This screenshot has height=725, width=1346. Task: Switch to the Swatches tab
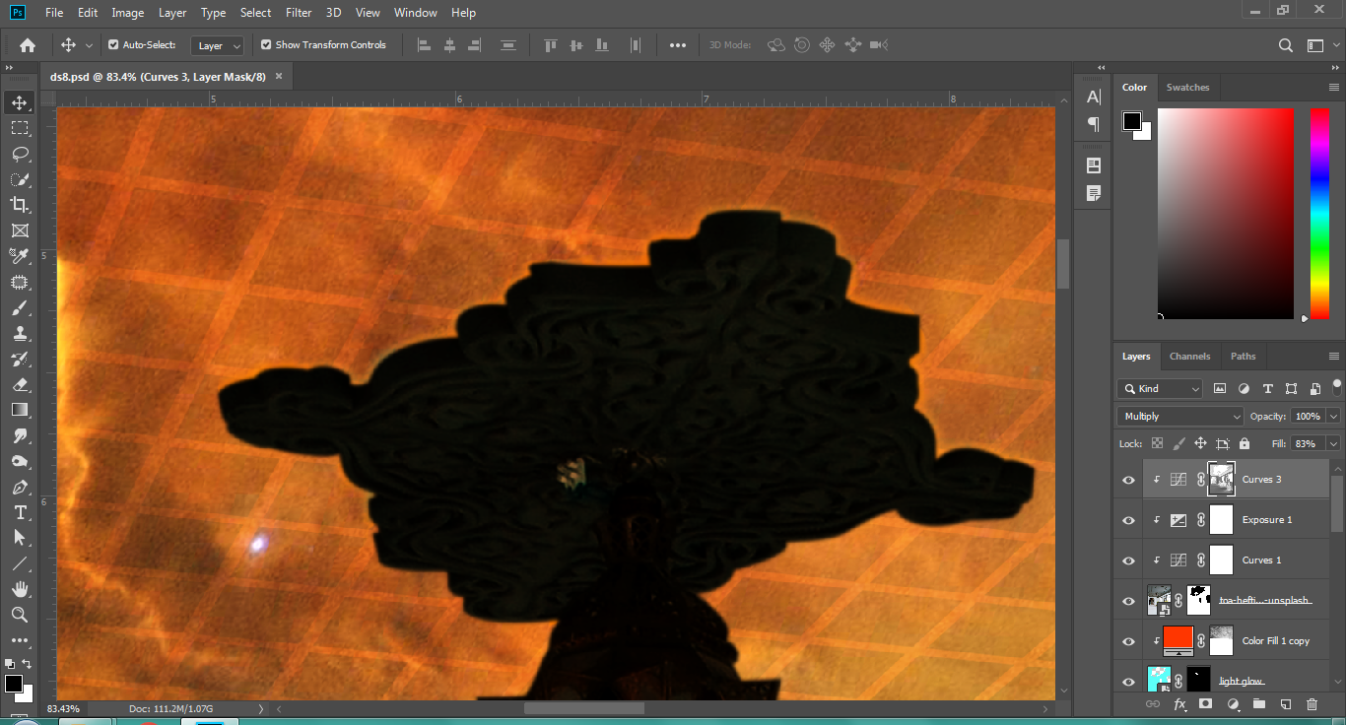coord(1187,88)
